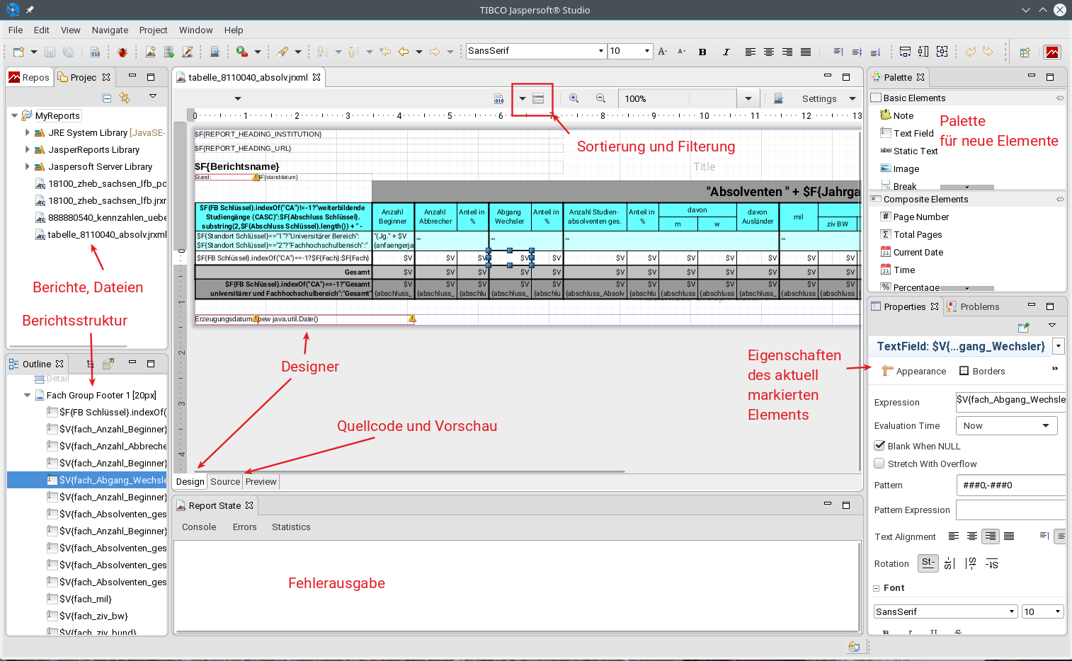Click the Pattern input field
1072x661 pixels.
(x=1010, y=485)
